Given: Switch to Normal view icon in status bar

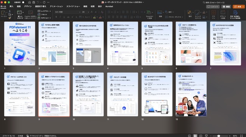Looking at the screenshot, I should click(189, 136).
